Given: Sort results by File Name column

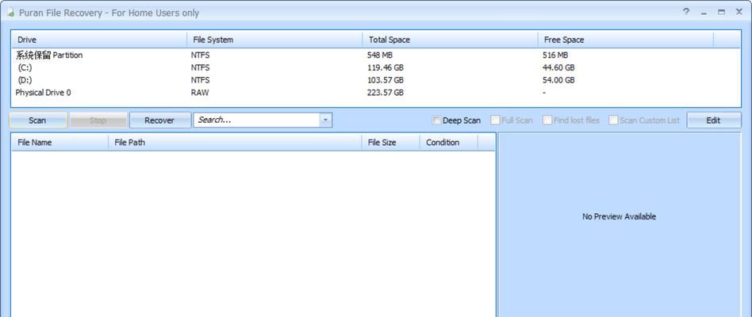Looking at the screenshot, I should pyautogui.click(x=60, y=142).
